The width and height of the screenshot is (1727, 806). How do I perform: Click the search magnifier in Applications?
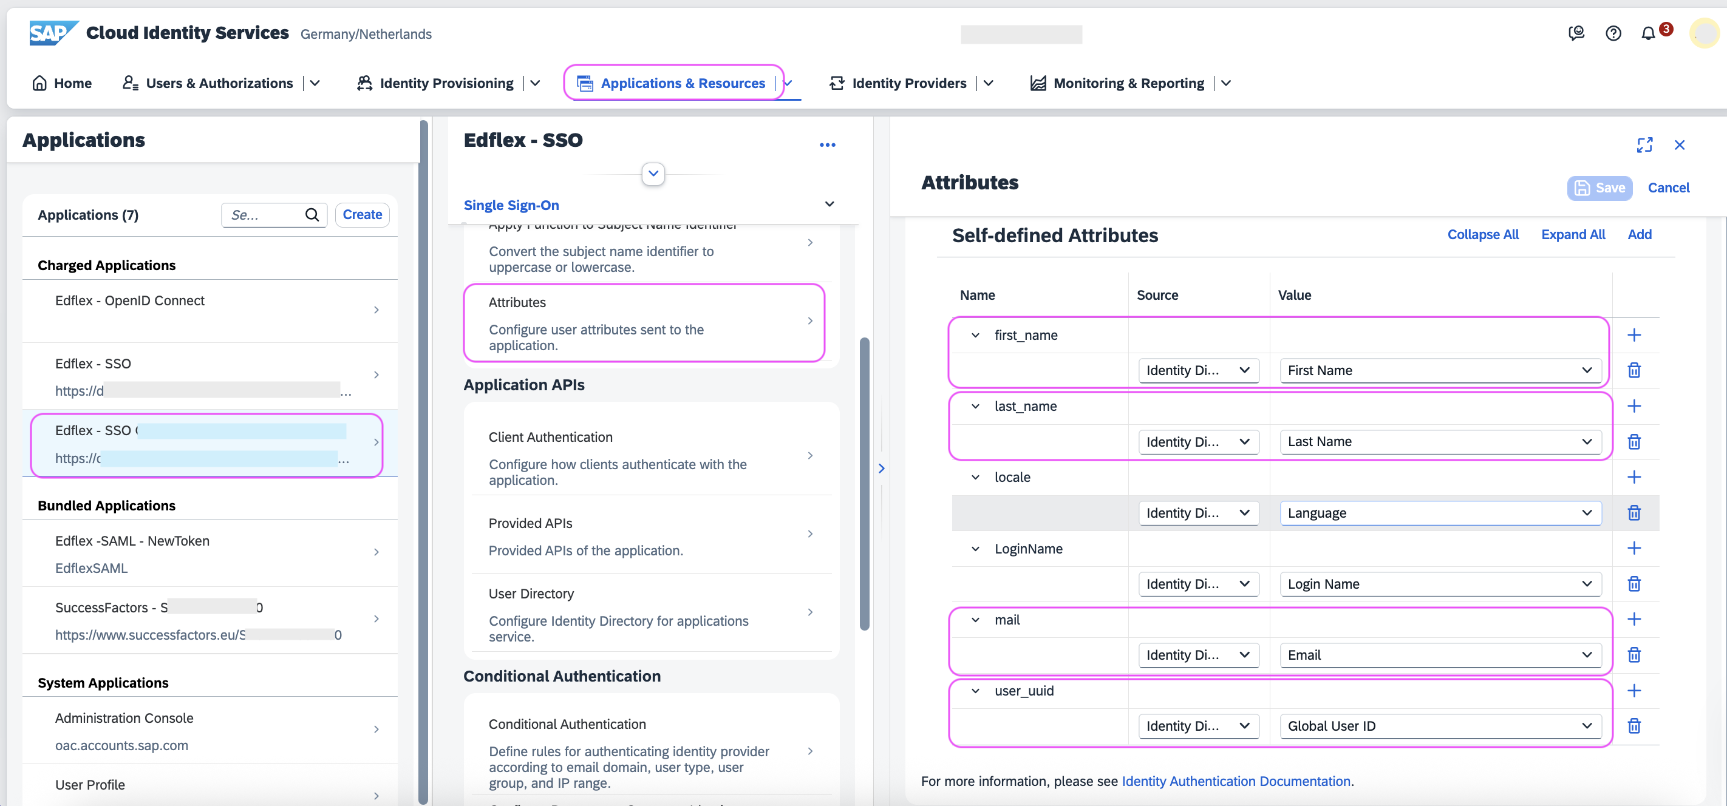[312, 214]
